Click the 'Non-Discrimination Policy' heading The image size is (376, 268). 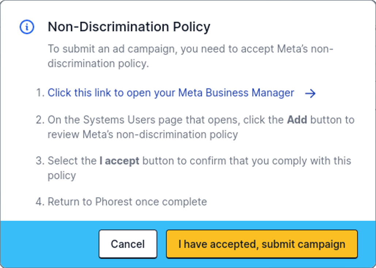click(x=129, y=27)
